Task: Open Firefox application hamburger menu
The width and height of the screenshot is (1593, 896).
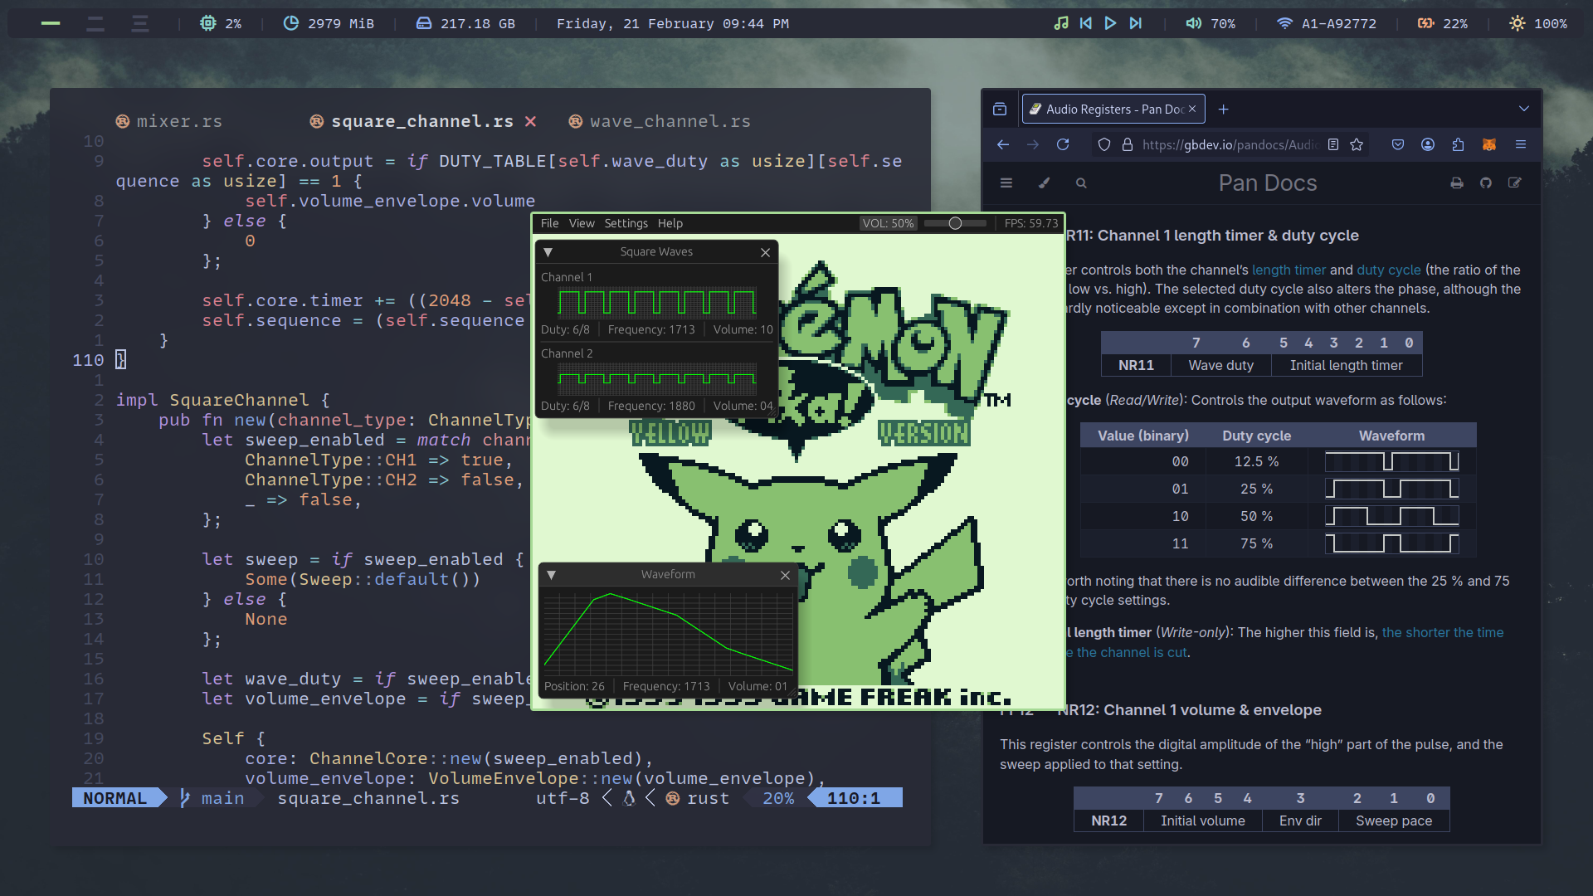Action: (1521, 144)
